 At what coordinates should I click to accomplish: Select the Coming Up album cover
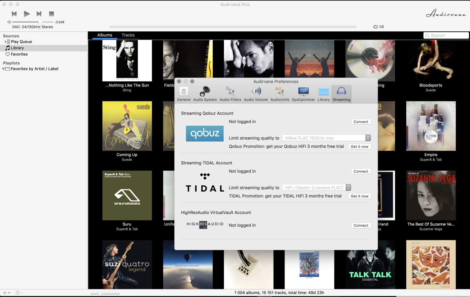[x=127, y=126]
